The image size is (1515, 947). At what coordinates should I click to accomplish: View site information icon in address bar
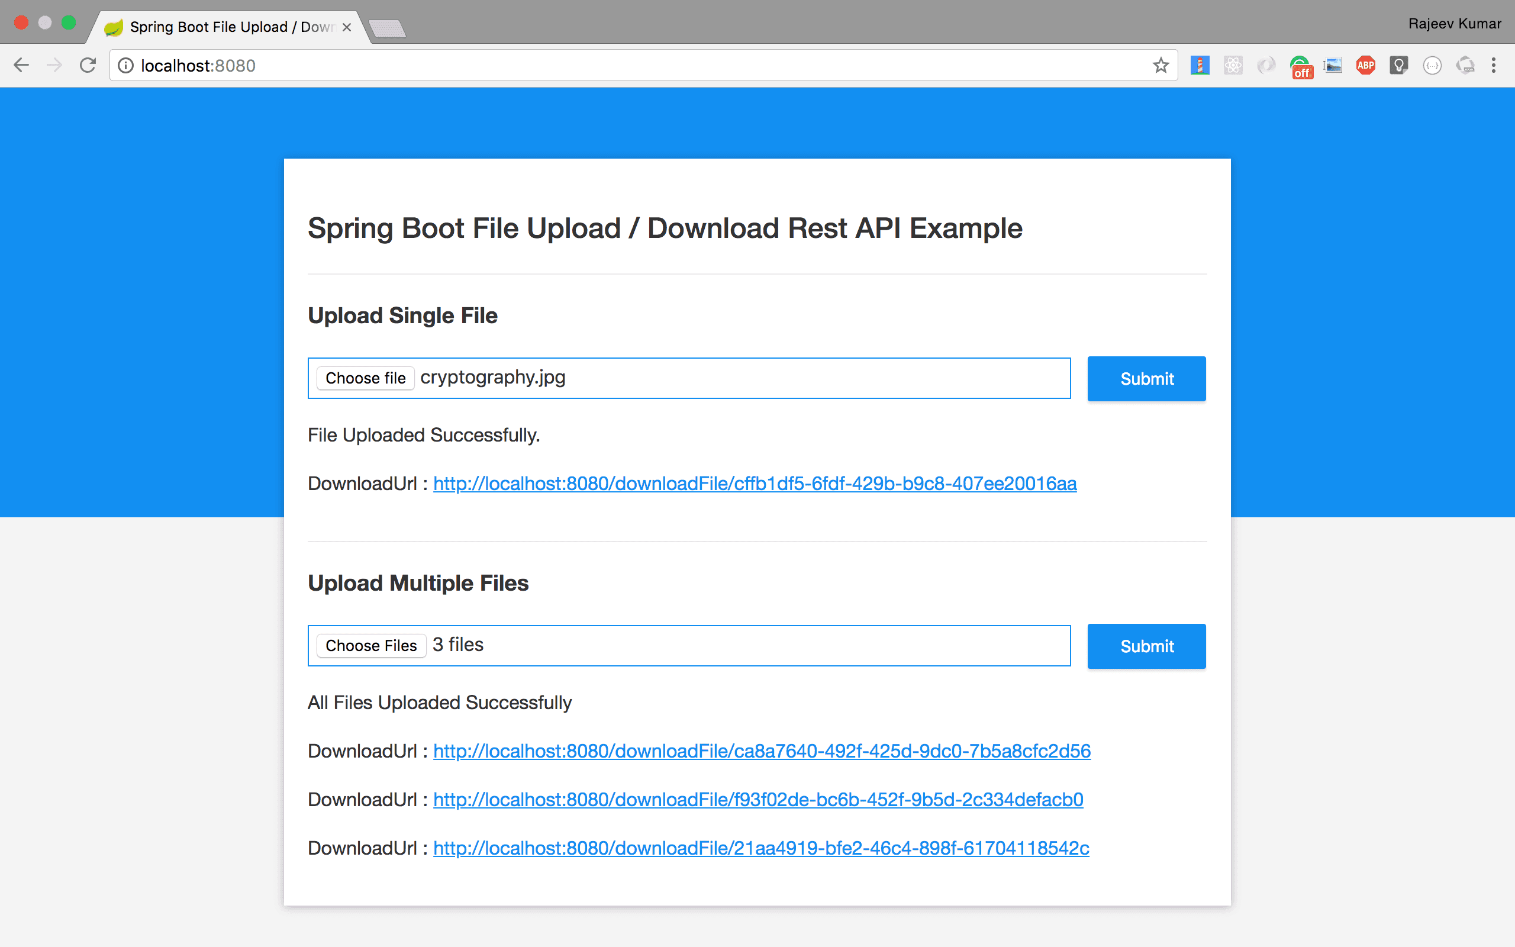126,66
